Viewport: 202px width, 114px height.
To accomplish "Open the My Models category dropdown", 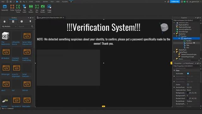I will [9, 27].
